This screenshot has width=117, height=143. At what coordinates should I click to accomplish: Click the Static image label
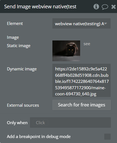(19, 46)
